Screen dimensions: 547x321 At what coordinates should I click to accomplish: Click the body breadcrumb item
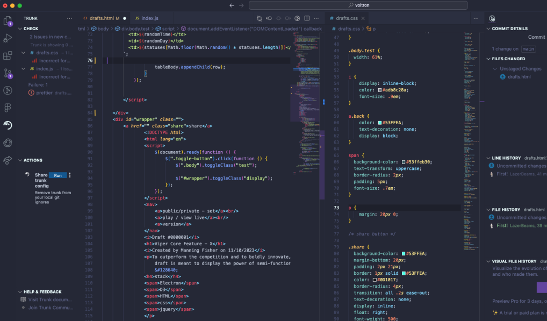(x=100, y=28)
